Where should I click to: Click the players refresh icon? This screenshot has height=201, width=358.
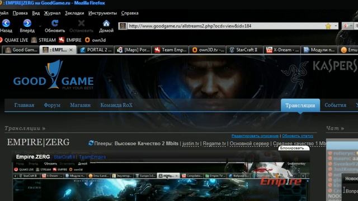pyautogui.click(x=91, y=143)
